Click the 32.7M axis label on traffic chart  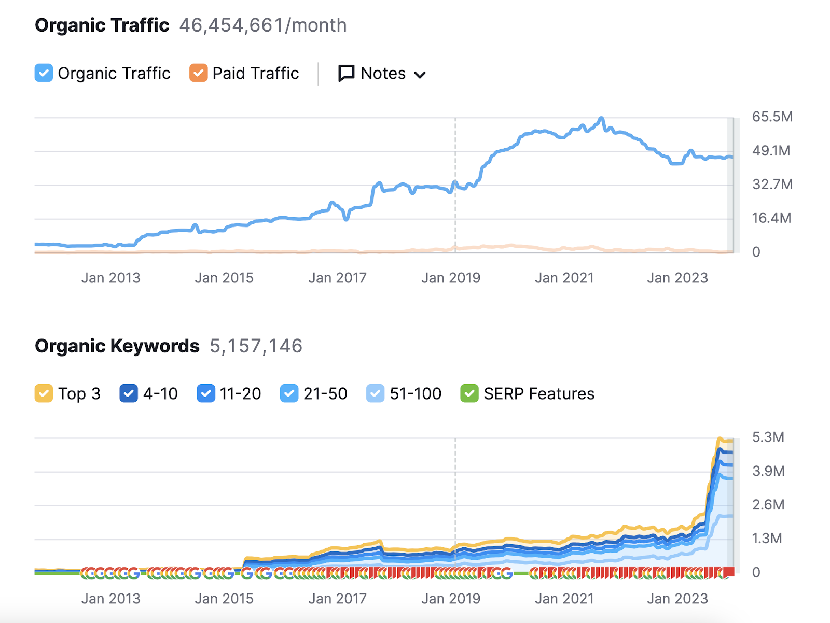point(772,185)
